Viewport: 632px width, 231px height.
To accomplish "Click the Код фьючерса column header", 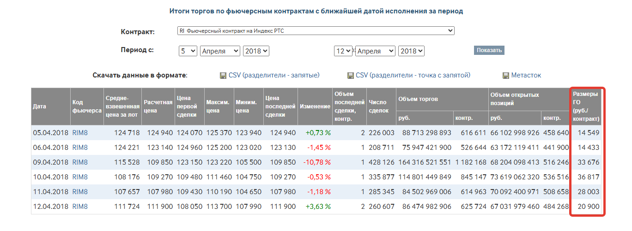I will [87, 107].
